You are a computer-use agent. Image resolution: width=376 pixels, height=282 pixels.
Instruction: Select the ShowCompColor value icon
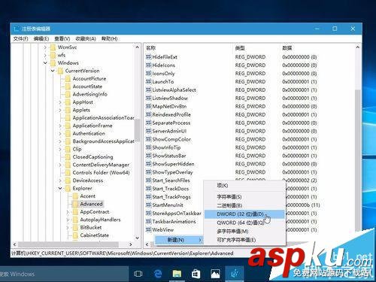(x=149, y=139)
